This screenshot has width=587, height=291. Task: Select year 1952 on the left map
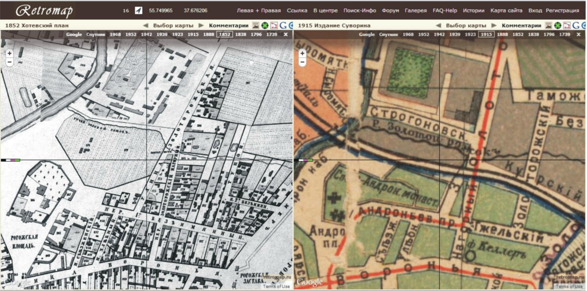pyautogui.click(x=131, y=34)
